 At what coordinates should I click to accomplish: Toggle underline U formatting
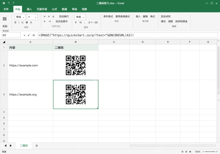coord(22,22)
